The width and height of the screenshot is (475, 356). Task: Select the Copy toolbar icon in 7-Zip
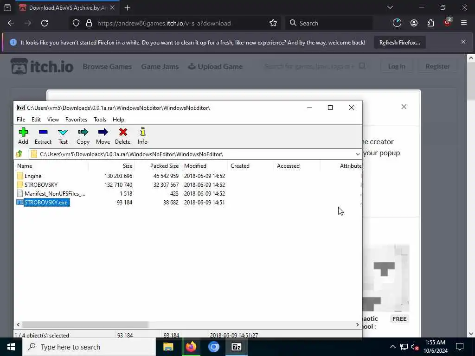[x=83, y=136]
